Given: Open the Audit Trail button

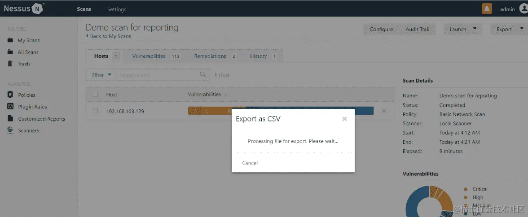Looking at the screenshot, I should [417, 29].
